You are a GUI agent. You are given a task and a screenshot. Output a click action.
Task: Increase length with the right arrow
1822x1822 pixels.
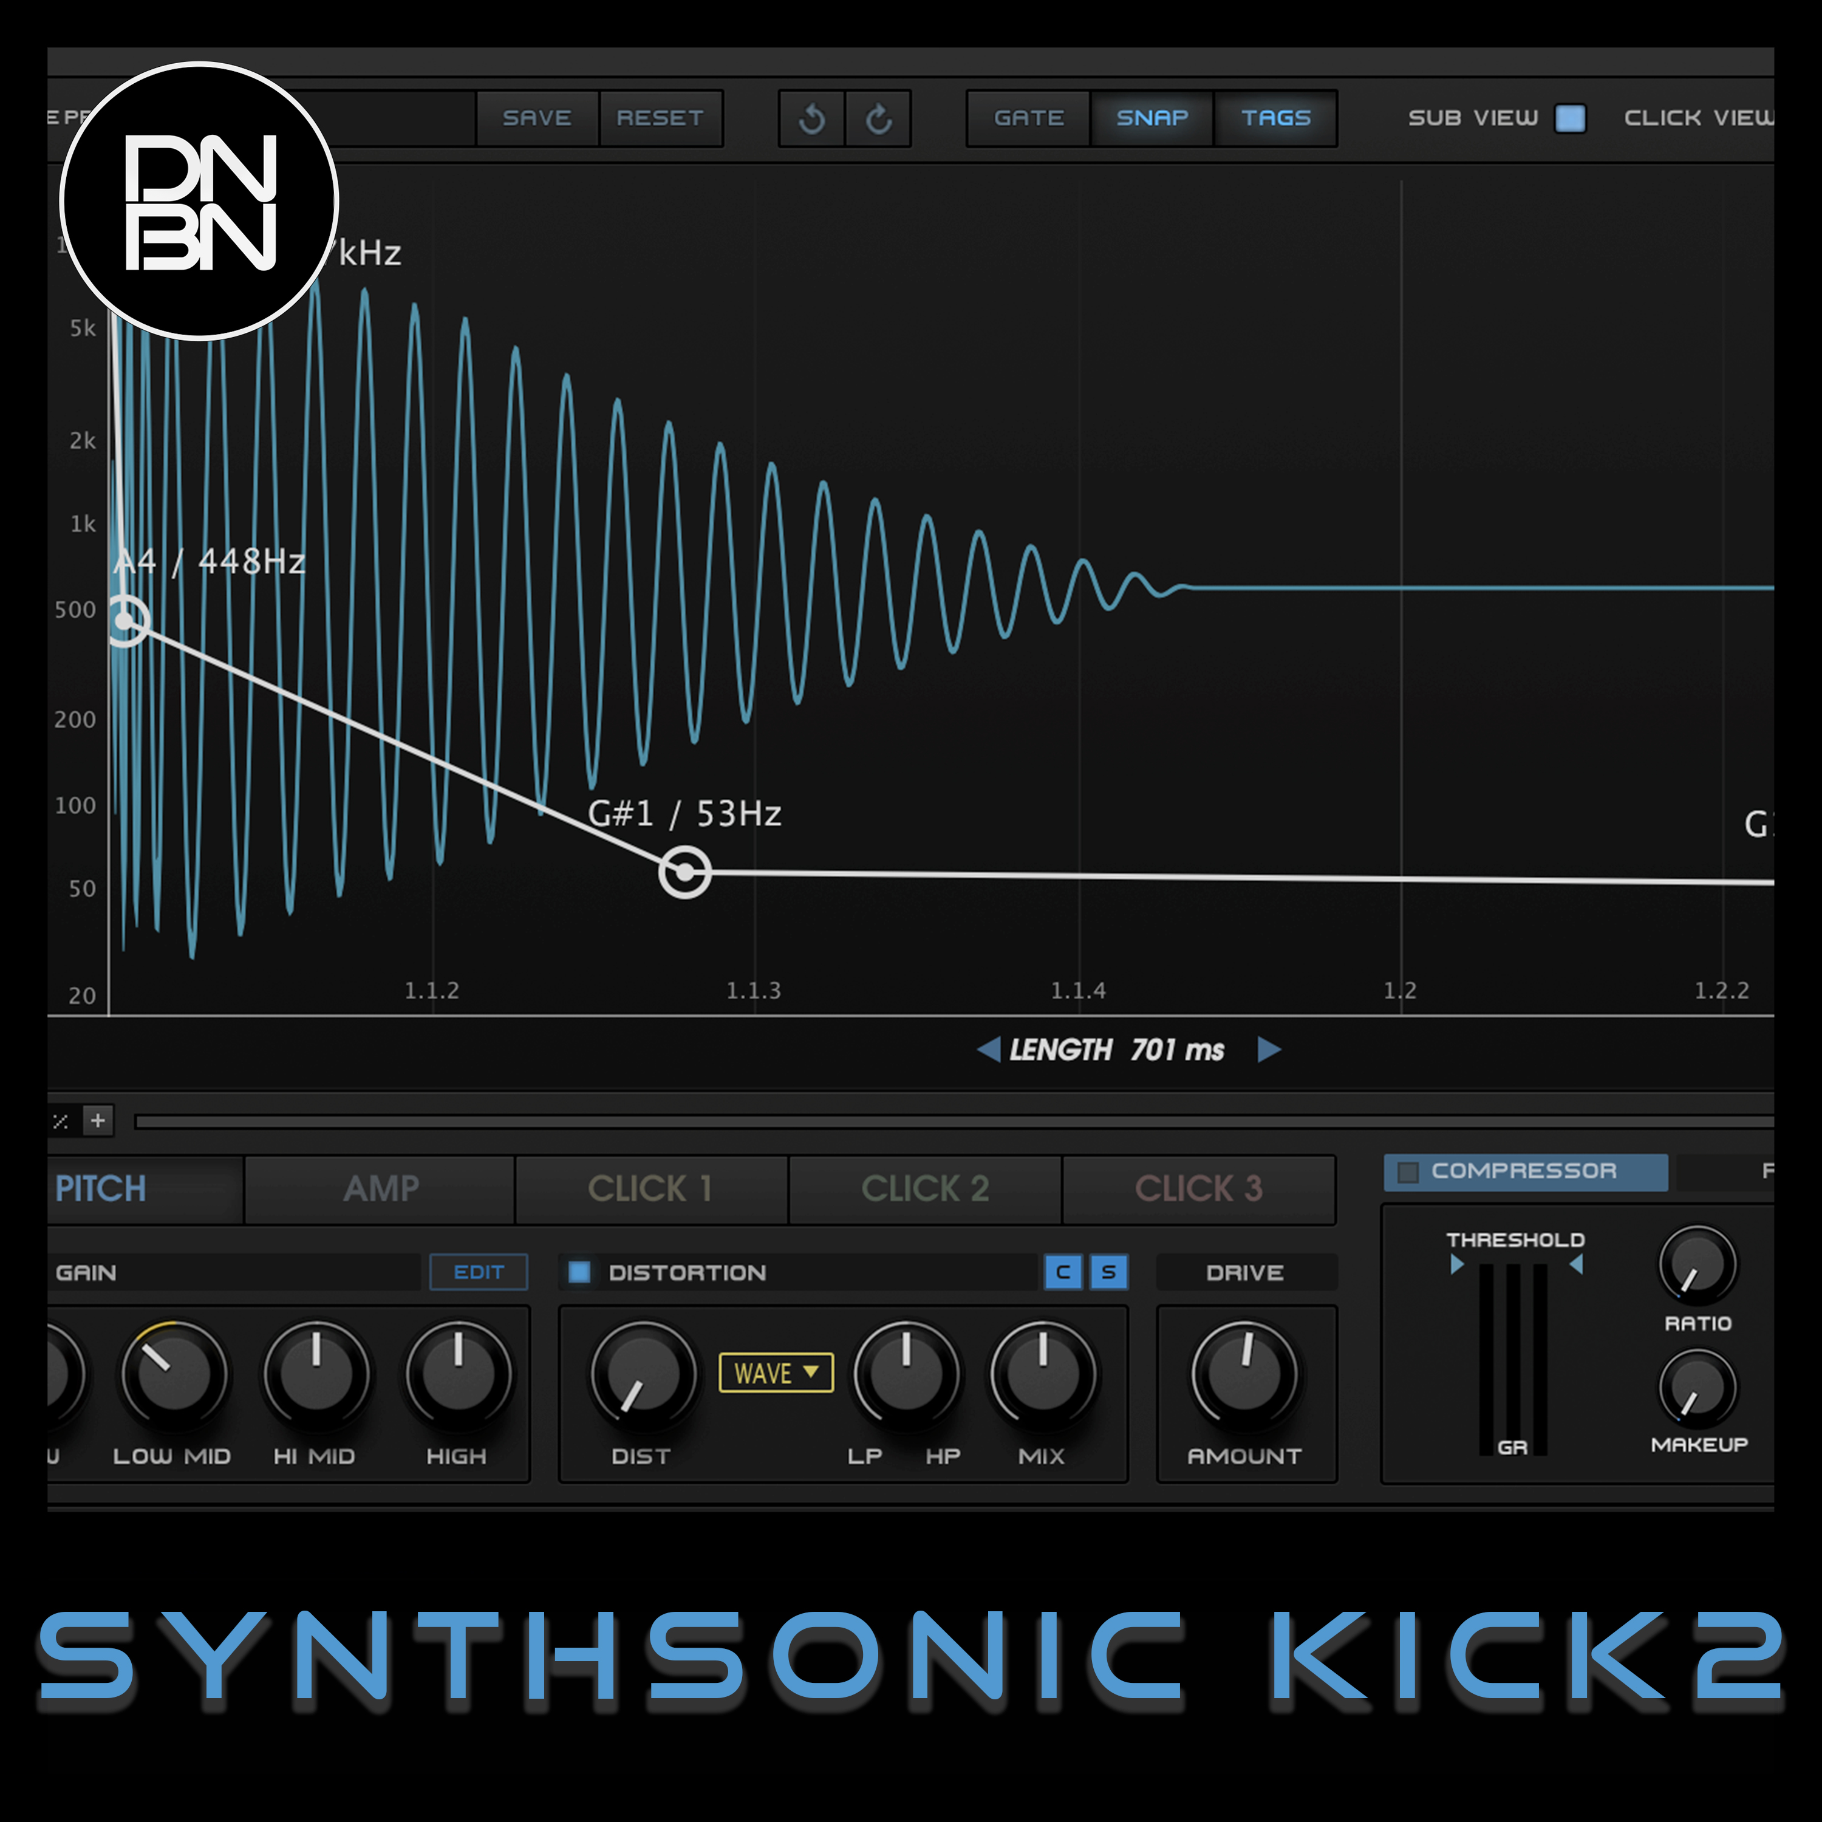[1269, 1049]
